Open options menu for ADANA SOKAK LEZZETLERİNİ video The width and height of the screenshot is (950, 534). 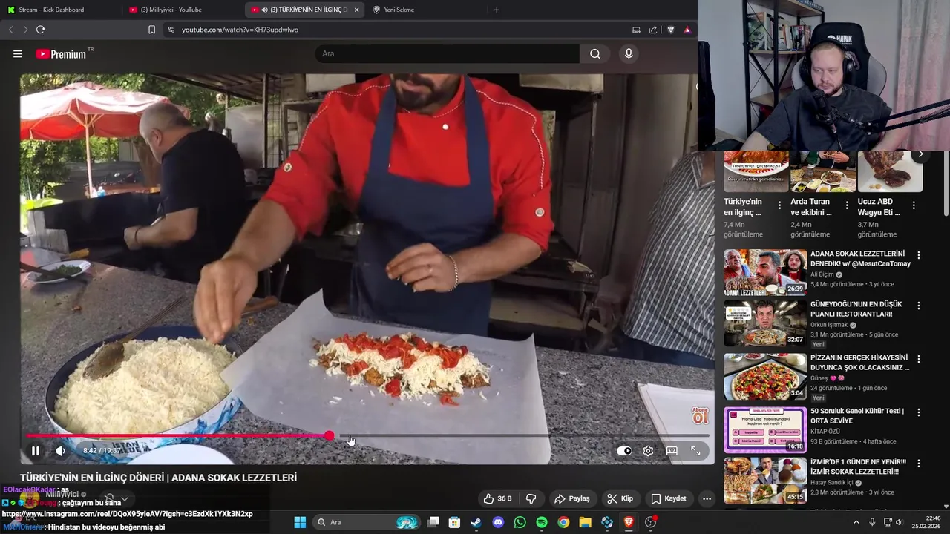[919, 255]
